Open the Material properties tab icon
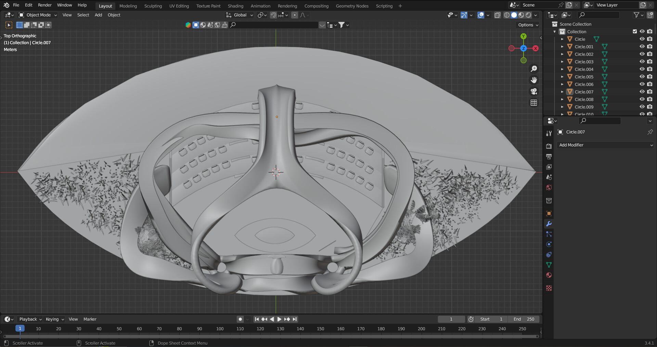 click(x=549, y=275)
